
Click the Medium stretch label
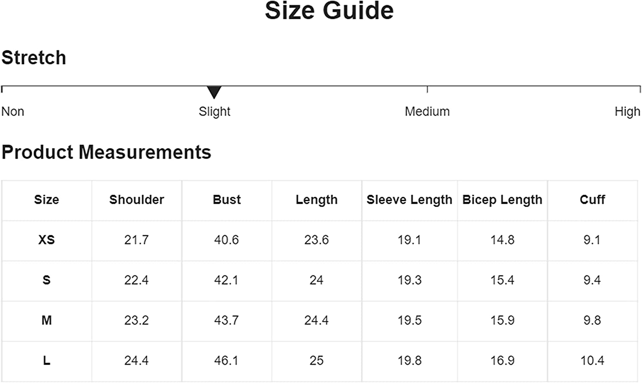(427, 112)
